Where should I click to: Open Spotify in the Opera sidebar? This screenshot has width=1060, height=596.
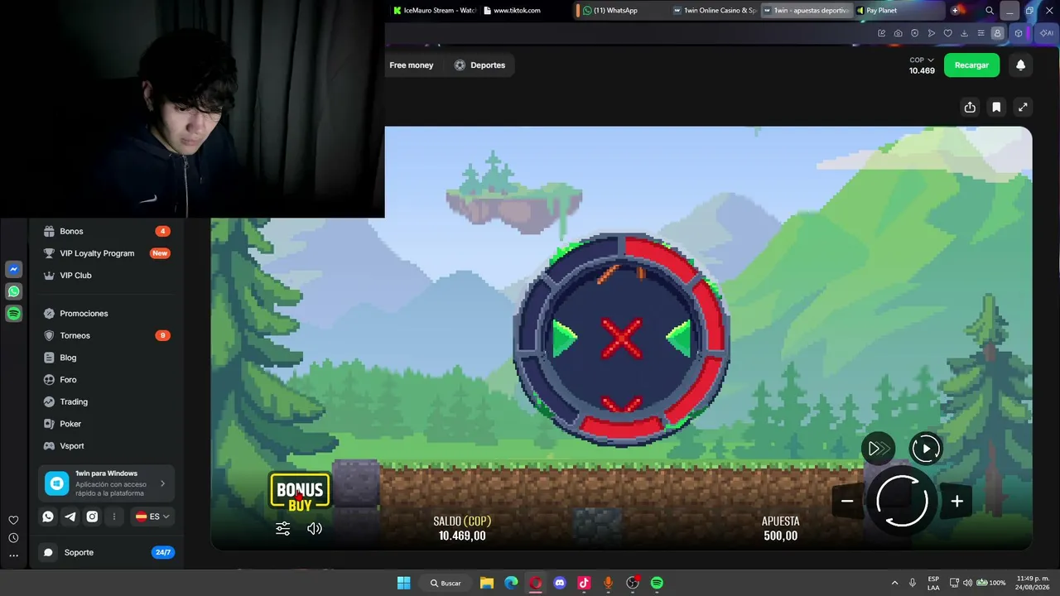13,314
